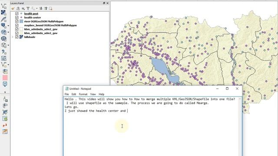Toggle visibility of the river layer
278x156 pixels.
pyautogui.click(x=17, y=21)
